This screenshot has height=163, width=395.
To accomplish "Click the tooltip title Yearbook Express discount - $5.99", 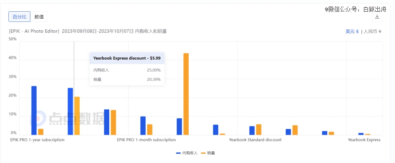I will (127, 58).
